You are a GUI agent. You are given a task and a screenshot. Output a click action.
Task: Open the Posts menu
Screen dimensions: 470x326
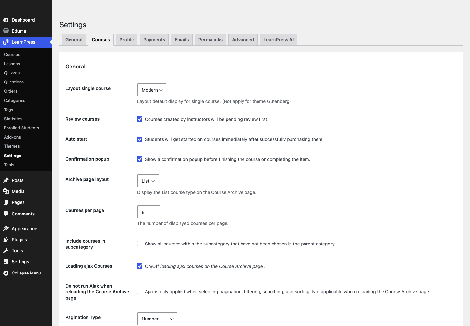tap(26, 180)
